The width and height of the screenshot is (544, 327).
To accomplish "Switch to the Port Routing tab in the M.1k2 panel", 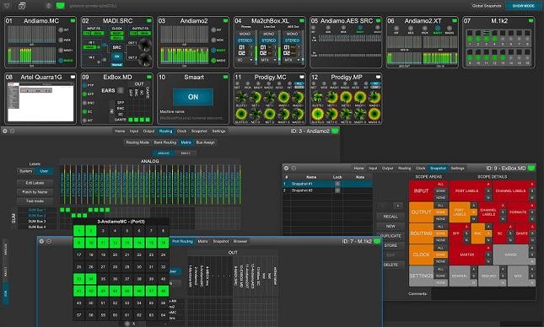I will [182, 241].
